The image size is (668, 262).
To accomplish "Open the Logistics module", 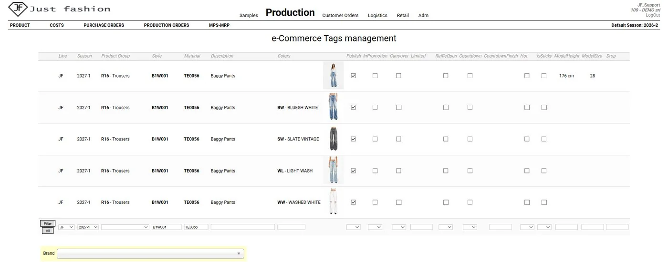I will [x=377, y=15].
